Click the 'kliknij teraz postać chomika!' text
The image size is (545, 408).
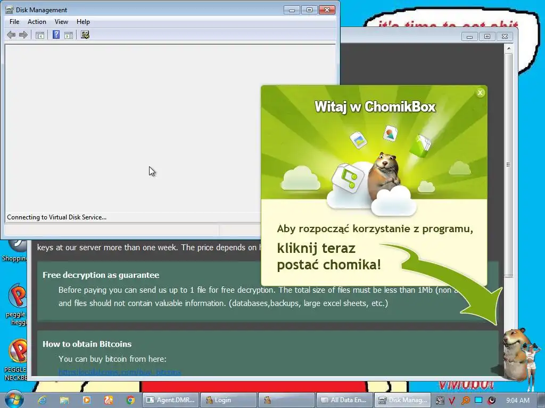[329, 257]
